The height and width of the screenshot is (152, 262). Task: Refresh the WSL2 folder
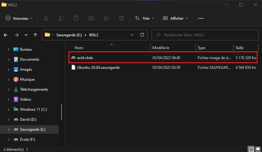point(142,35)
